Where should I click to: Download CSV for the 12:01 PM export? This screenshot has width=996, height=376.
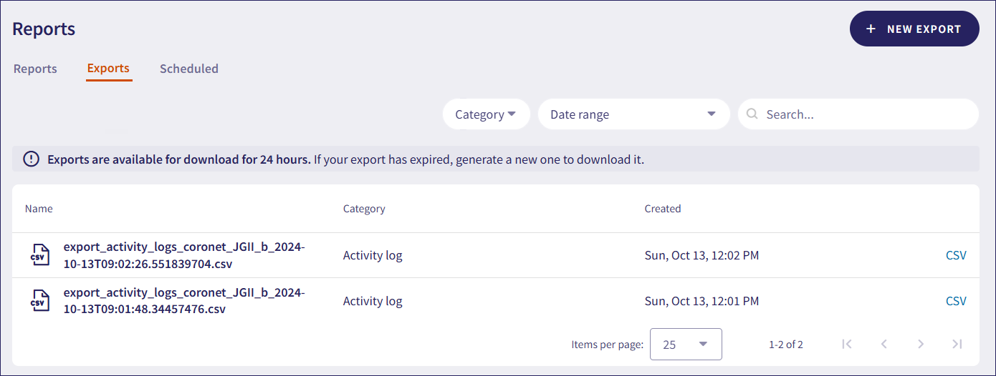point(956,301)
